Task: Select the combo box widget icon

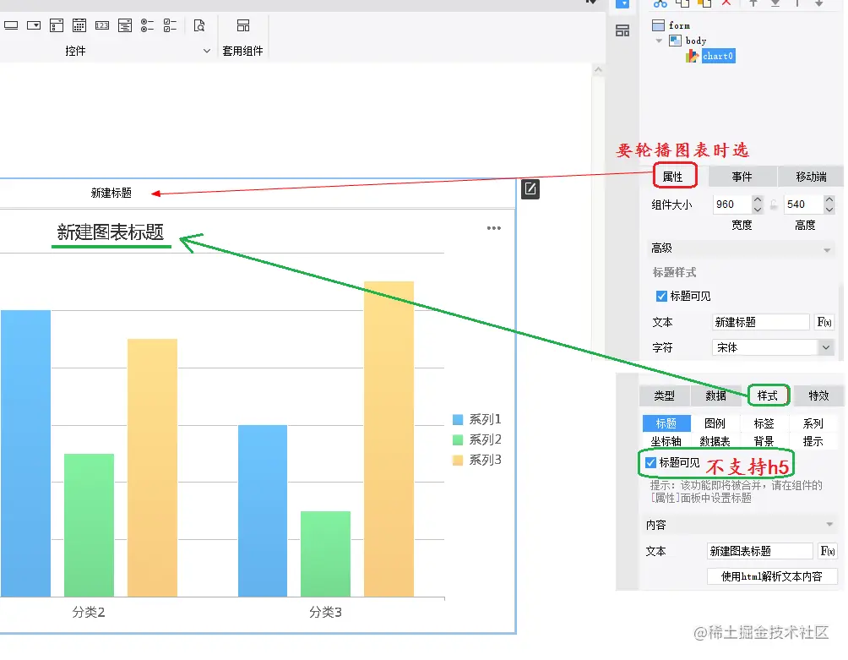Action: click(34, 25)
